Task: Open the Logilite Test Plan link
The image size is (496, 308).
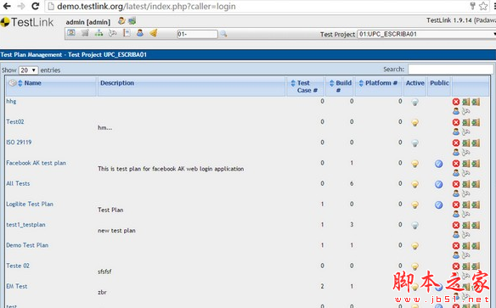Action: pos(30,204)
